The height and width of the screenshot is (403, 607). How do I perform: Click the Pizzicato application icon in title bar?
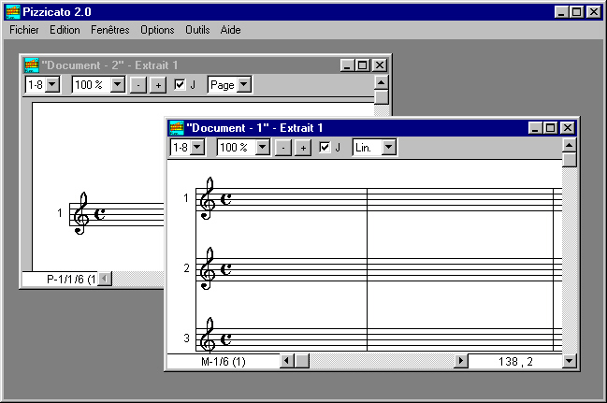(x=13, y=12)
